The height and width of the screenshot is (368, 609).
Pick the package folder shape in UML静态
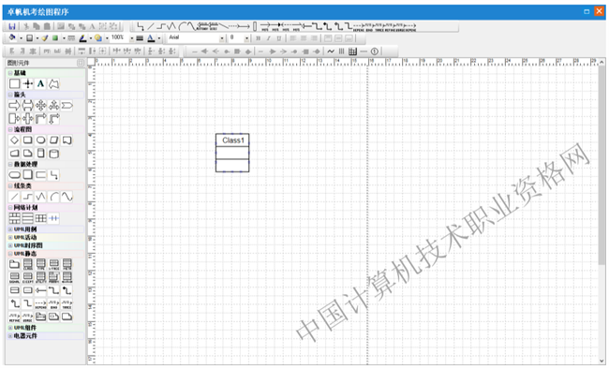[14, 264]
